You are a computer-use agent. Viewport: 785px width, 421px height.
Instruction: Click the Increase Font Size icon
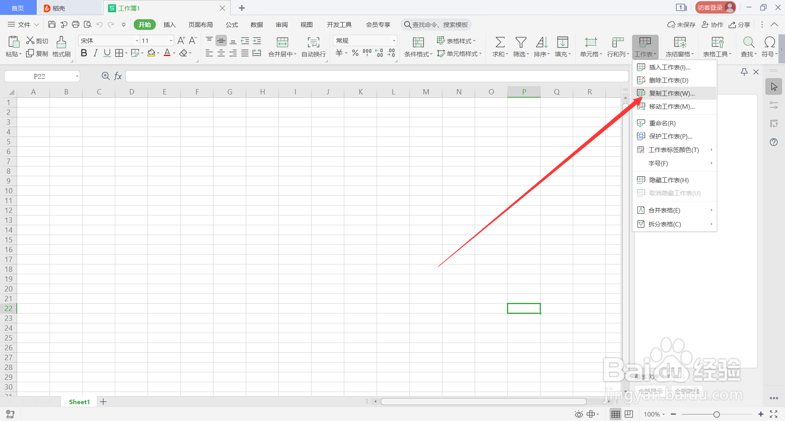[x=181, y=40]
